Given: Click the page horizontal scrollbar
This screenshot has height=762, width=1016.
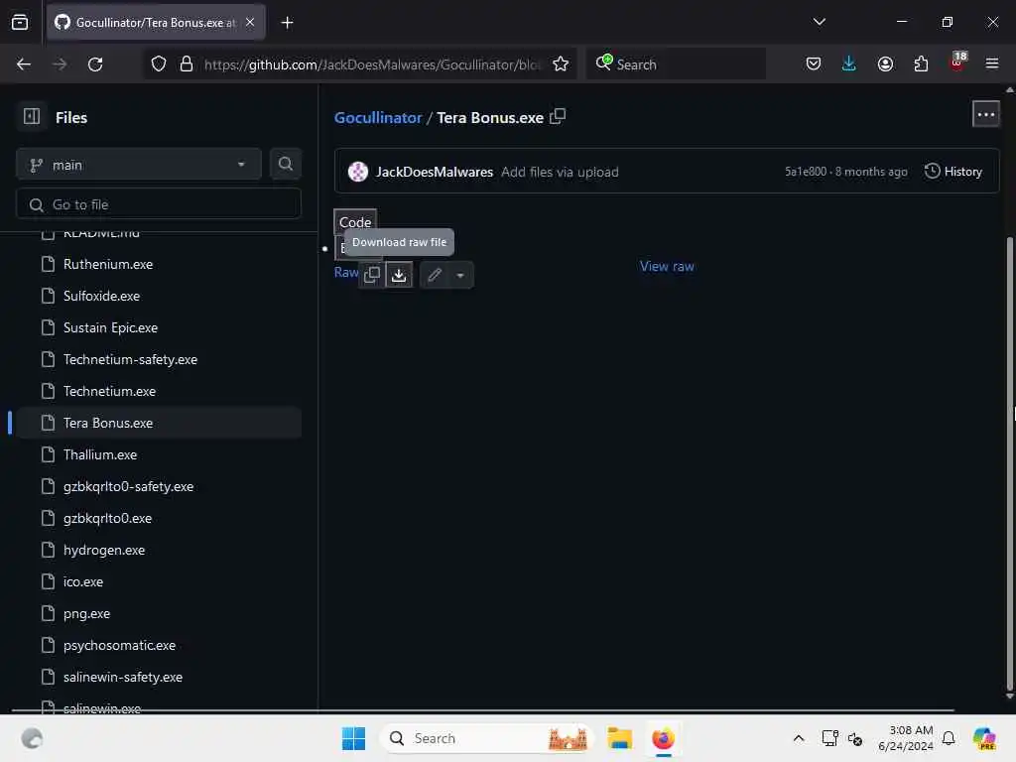Looking at the screenshot, I should [x=483, y=710].
